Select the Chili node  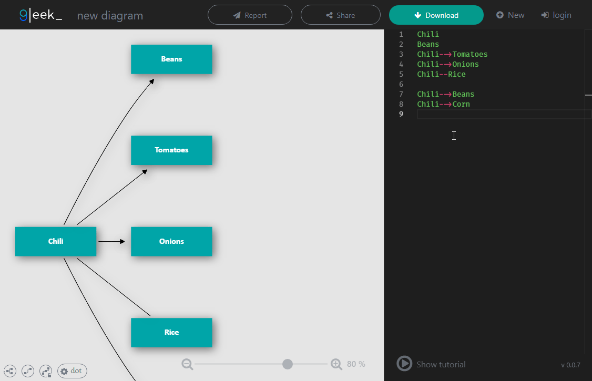pyautogui.click(x=56, y=241)
